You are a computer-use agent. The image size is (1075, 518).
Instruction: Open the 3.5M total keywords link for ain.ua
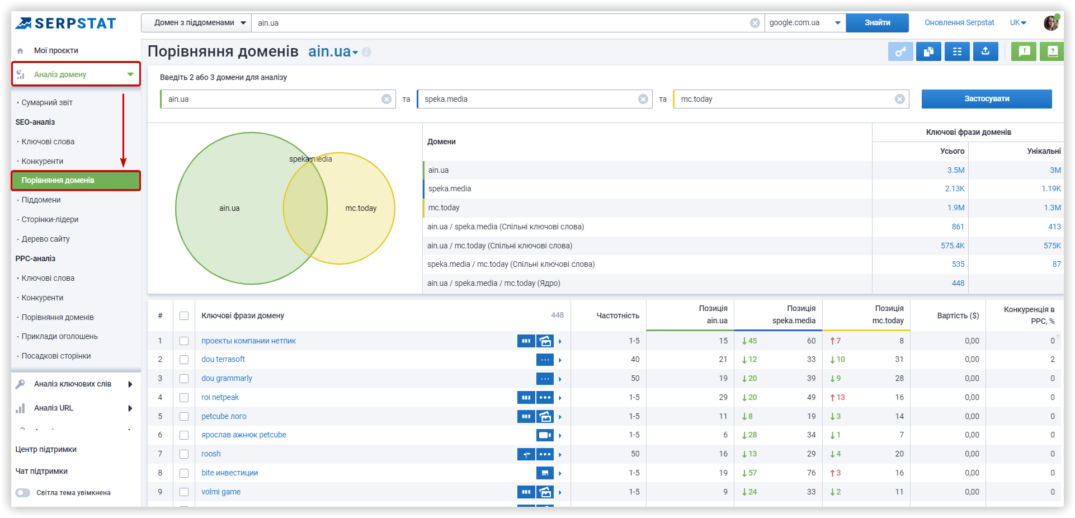coord(956,171)
